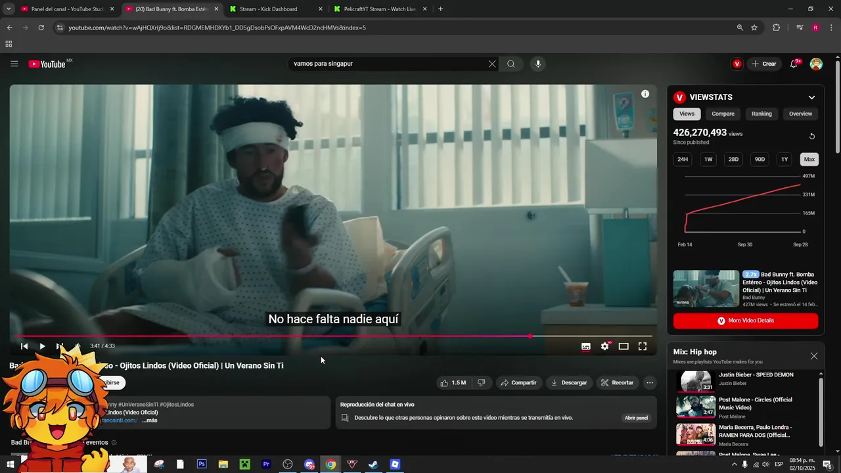The height and width of the screenshot is (473, 841).
Task: Choose the 90D time range
Action: [x=760, y=159]
